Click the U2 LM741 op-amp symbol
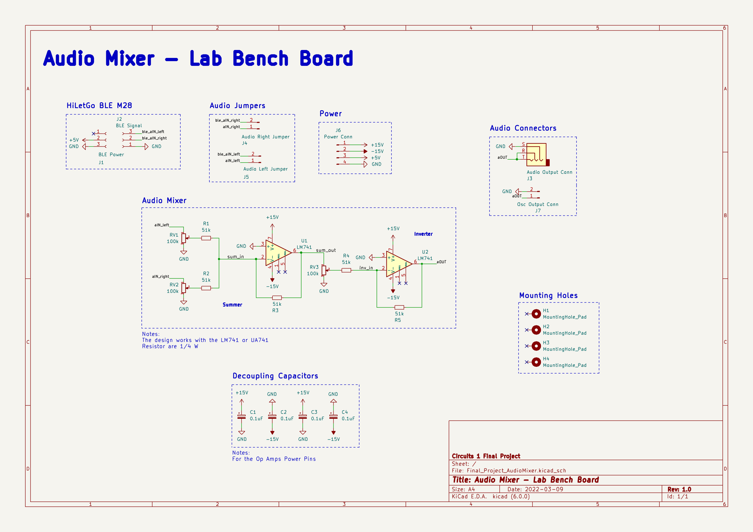 399,264
